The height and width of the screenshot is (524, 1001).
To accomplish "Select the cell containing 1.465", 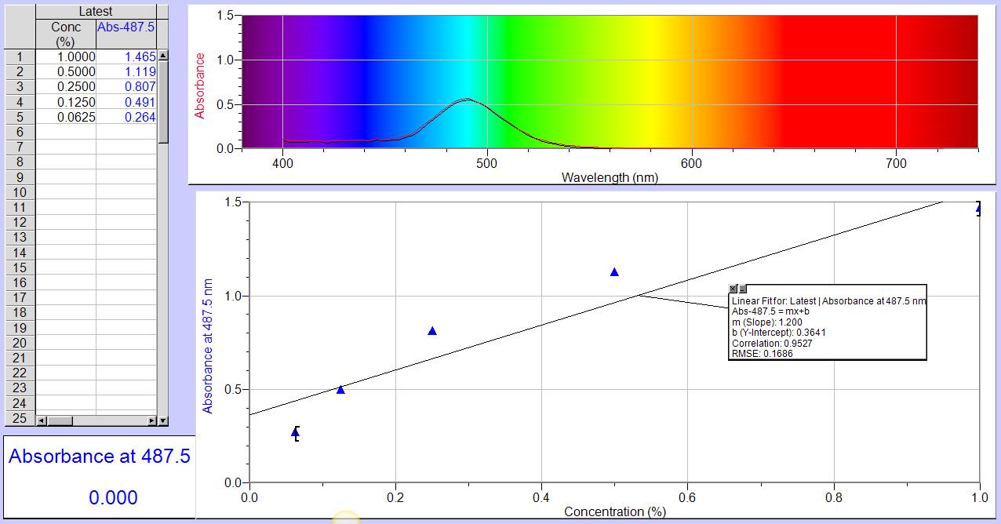I will [128, 56].
